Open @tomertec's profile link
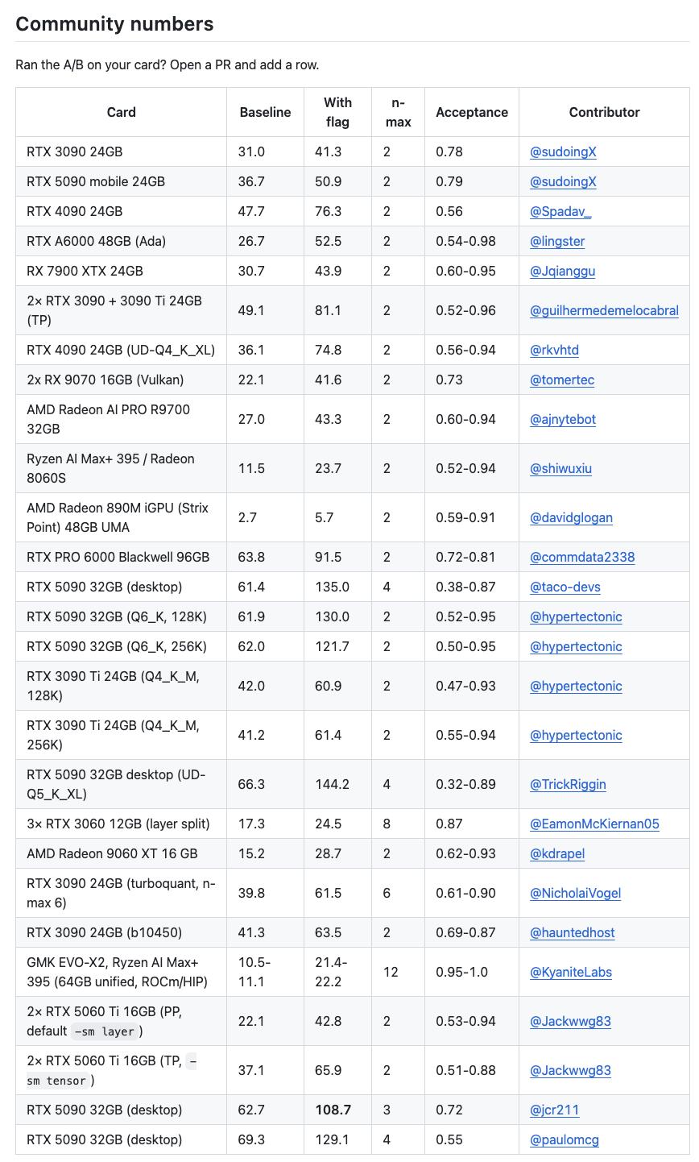Image resolution: width=699 pixels, height=1162 pixels. [x=562, y=380]
